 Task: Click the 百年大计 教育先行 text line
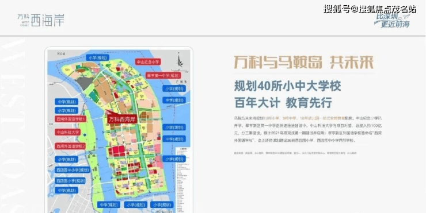click(283, 103)
